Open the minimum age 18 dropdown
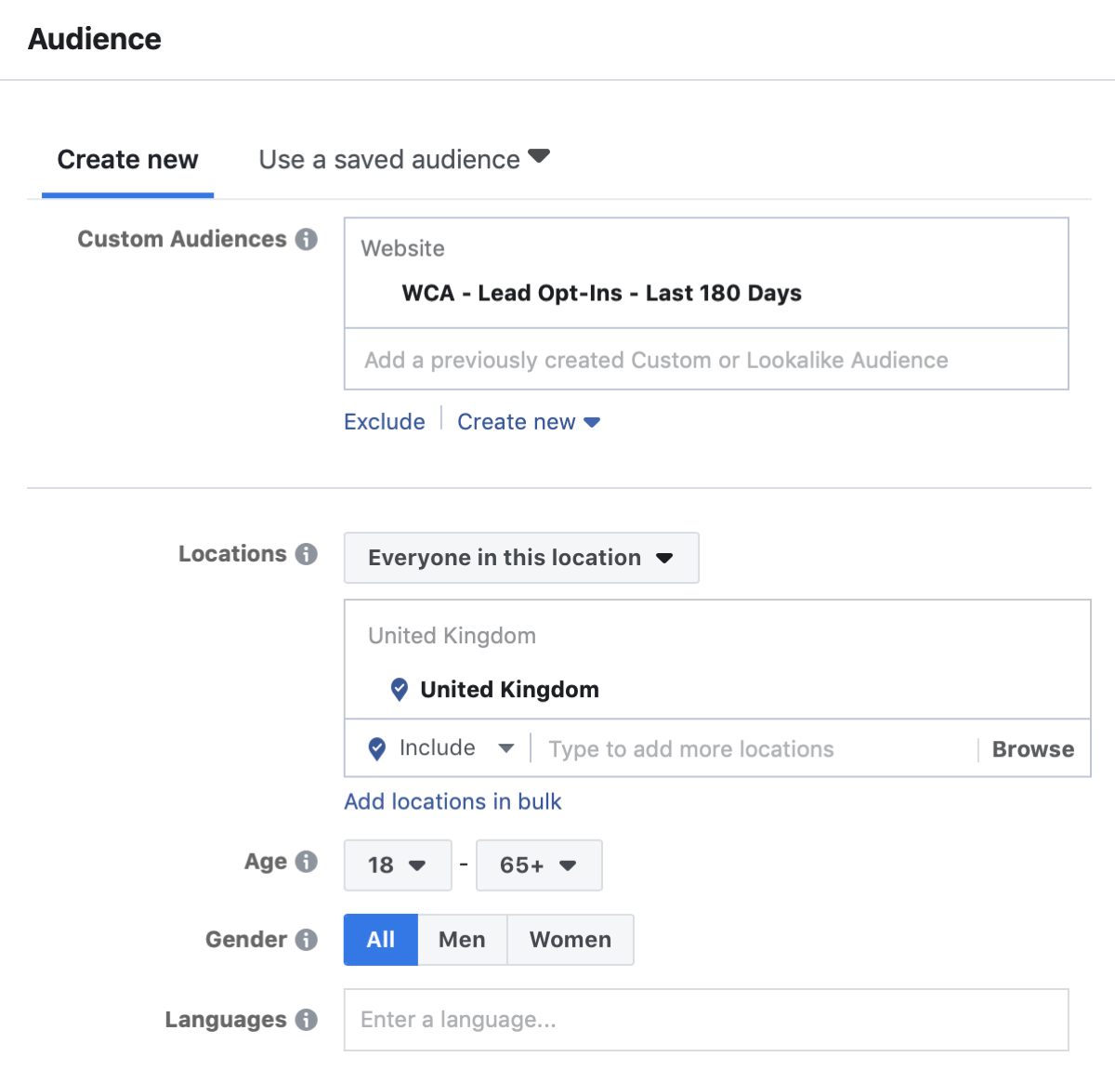This screenshot has height=1070, width=1115. [x=398, y=865]
